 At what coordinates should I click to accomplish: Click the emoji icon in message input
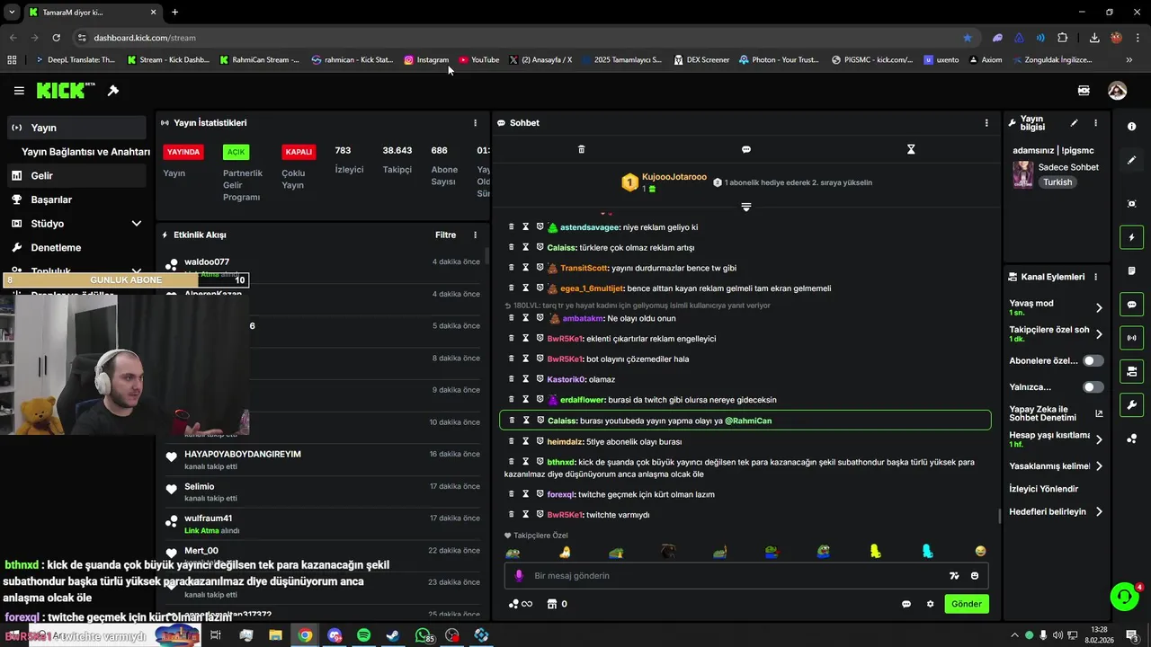click(975, 576)
